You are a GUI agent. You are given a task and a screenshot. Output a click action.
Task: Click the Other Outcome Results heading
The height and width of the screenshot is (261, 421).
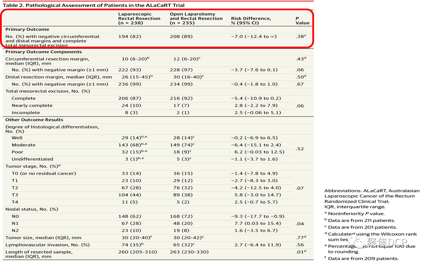34,120
